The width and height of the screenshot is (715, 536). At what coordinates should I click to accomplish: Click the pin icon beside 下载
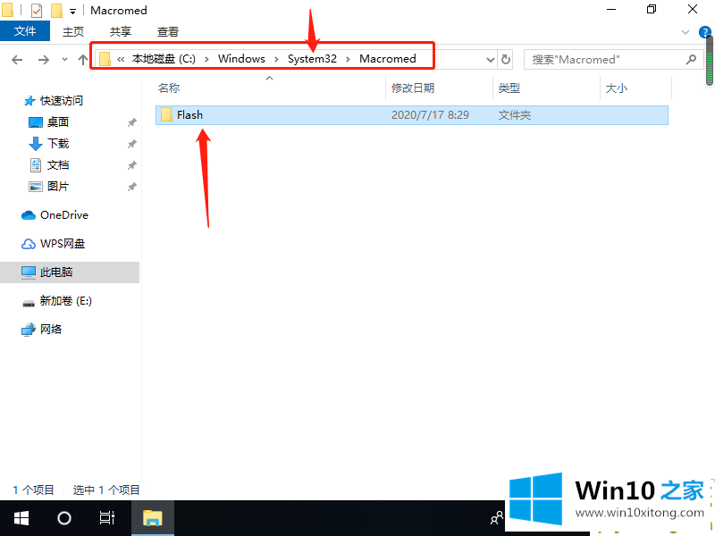click(x=131, y=144)
